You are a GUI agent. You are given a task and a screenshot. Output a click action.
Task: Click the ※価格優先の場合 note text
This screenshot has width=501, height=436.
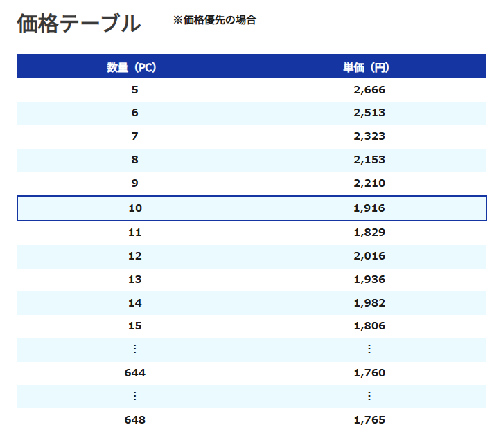click(x=215, y=20)
